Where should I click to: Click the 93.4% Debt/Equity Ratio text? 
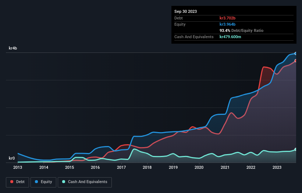coord(241,30)
